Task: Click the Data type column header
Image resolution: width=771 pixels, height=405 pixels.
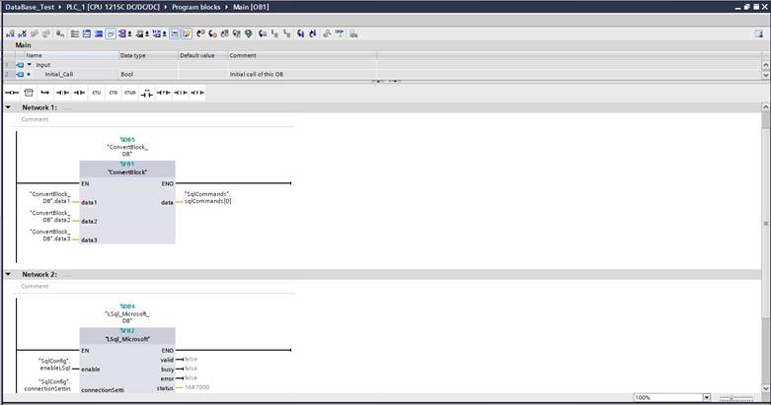Action: 133,55
